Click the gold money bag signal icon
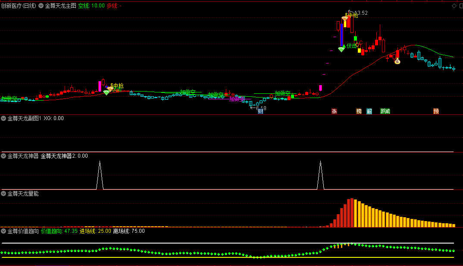Image resolution: width=463 pixels, height=266 pixels. 397,61
